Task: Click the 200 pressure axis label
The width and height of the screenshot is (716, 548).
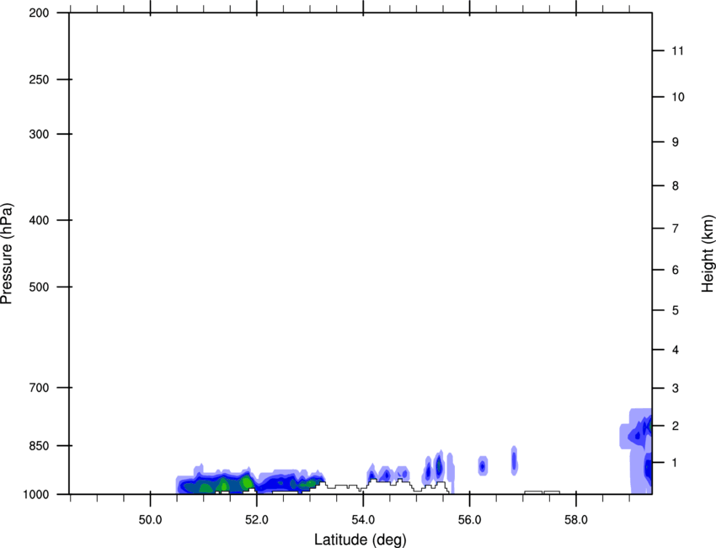Action: click(x=39, y=13)
